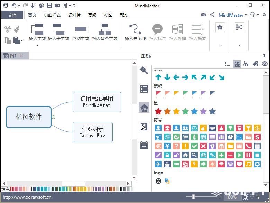This screenshot has height=203, width=270.
Task: Select the trophy symbol icon
Action: [x=248, y=128]
